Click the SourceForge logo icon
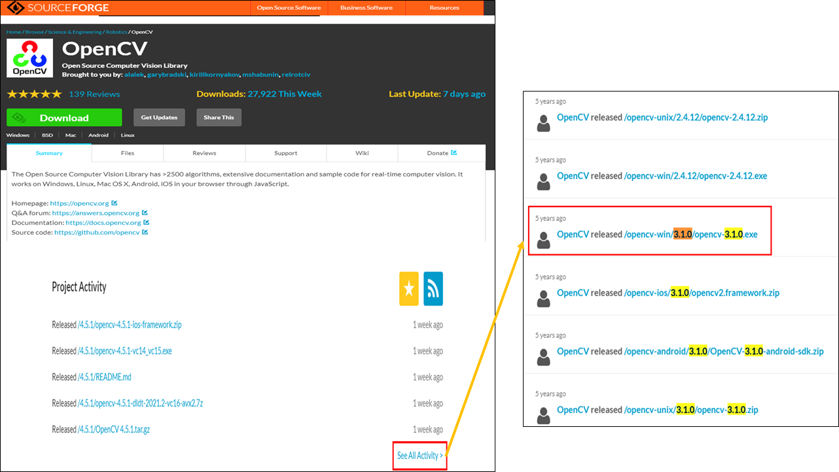Viewport: 839px width, 472px height. (x=16, y=8)
